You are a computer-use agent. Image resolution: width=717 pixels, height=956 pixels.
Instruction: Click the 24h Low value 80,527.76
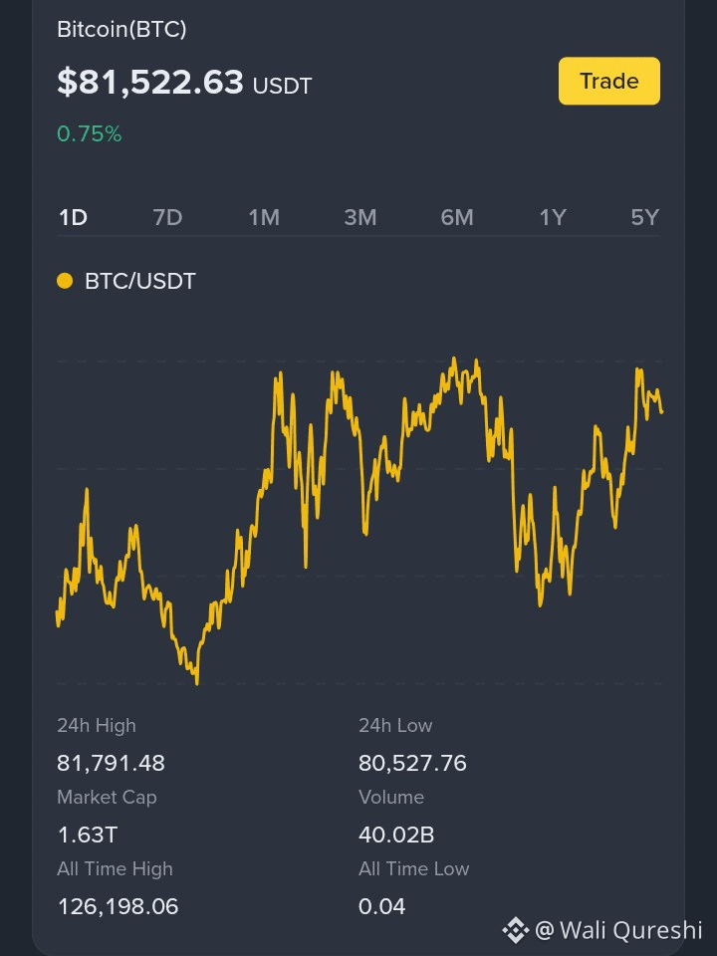412,764
